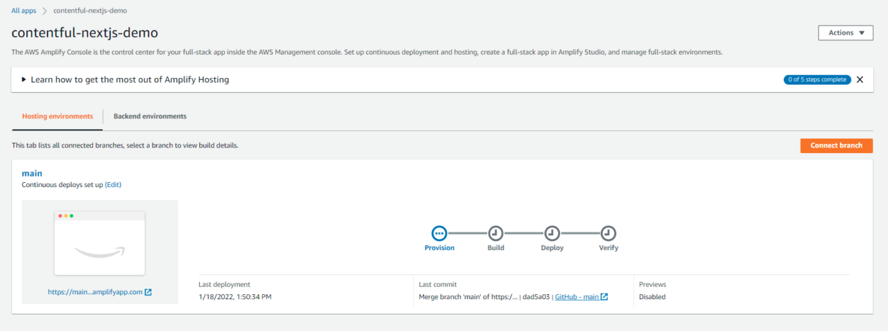Click external link icon beside GitHub main
The image size is (888, 331).
(604, 297)
